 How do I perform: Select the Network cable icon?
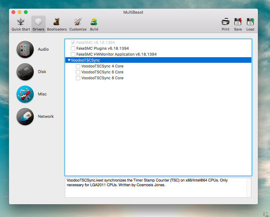(25, 117)
